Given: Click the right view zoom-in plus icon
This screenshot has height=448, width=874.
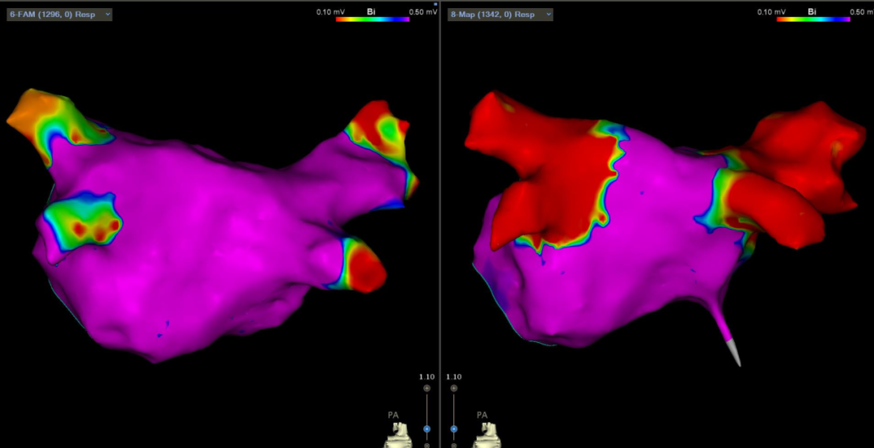Looking at the screenshot, I should (454, 389).
